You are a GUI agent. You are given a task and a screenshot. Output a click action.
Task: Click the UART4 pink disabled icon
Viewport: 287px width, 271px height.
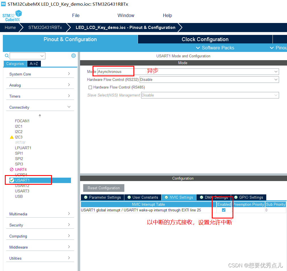point(12,169)
